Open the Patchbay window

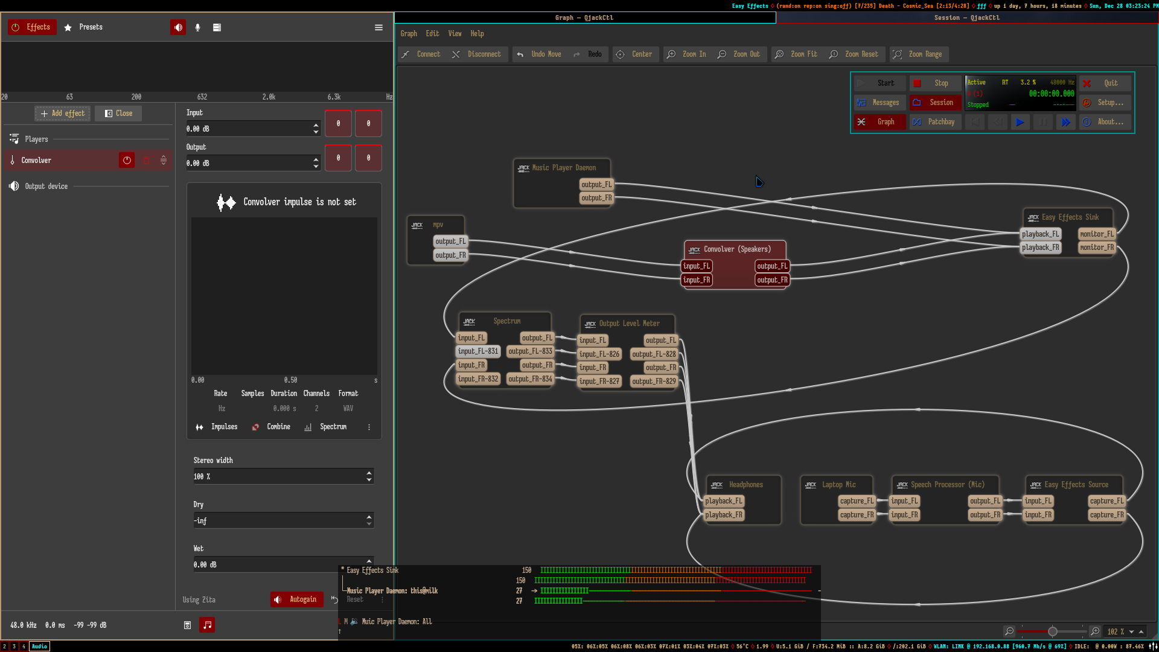[x=934, y=122]
